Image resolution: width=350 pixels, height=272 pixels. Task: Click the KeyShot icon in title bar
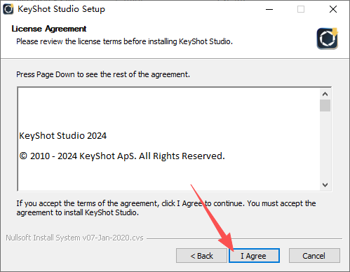[x=8, y=9]
